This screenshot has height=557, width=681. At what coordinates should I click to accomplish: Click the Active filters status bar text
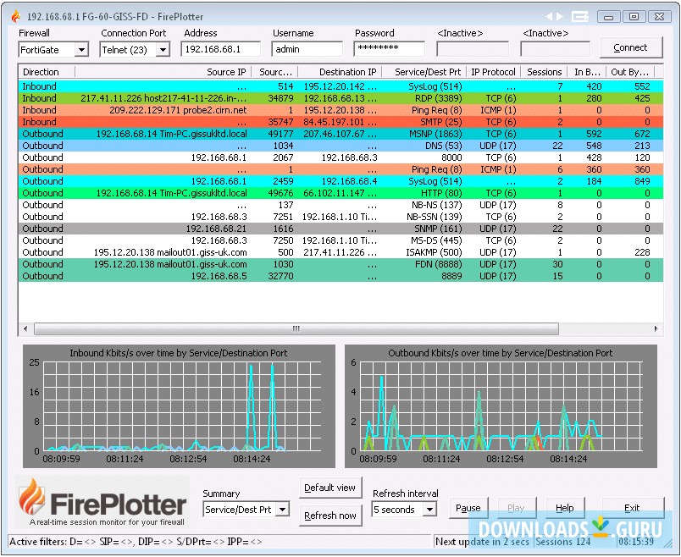click(x=136, y=542)
